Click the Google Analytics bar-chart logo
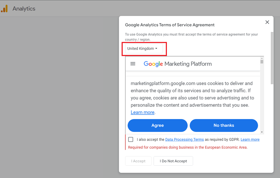Image resolution: width=280 pixels, height=178 pixels. click(x=4, y=8)
